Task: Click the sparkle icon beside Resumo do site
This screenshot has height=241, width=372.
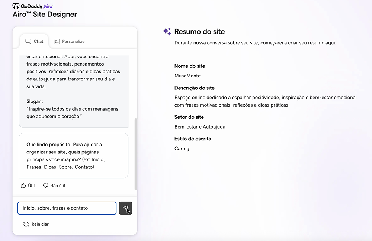Action: [167, 32]
